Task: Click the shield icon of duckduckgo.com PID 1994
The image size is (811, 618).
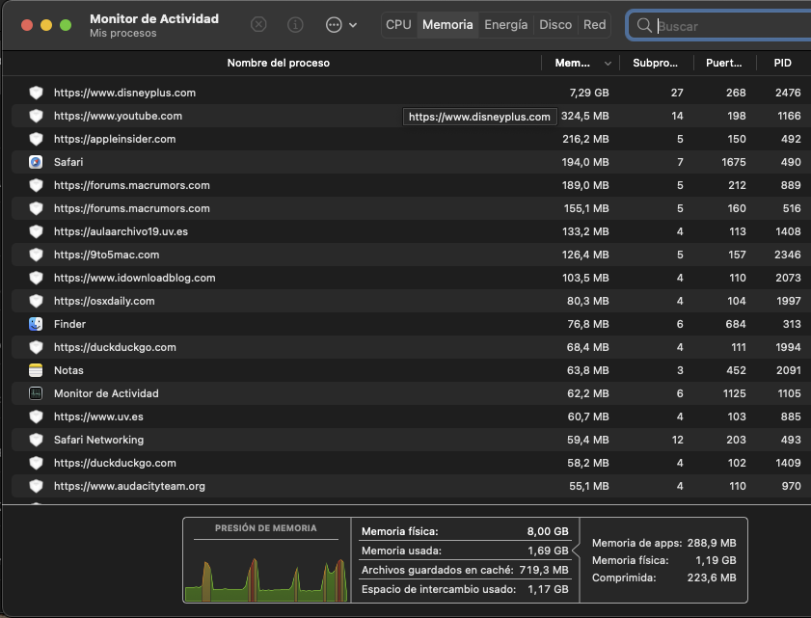Action: 36,347
